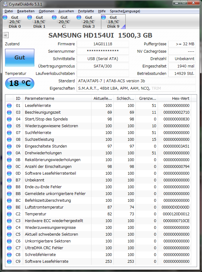Viewport: 202px width, 272px height.
Task: Click status icon of Start/Stop des Spindels row
Action: (x=9, y=119)
